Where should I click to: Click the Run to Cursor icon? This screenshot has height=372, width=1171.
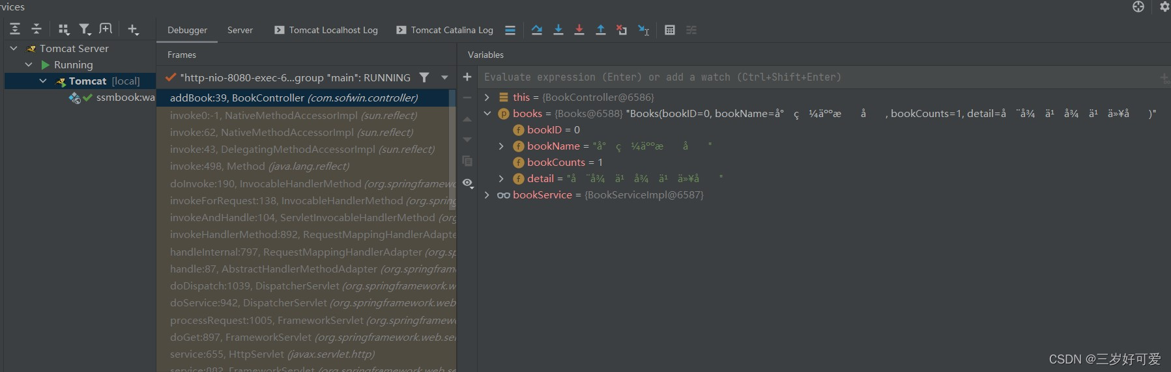tap(644, 30)
